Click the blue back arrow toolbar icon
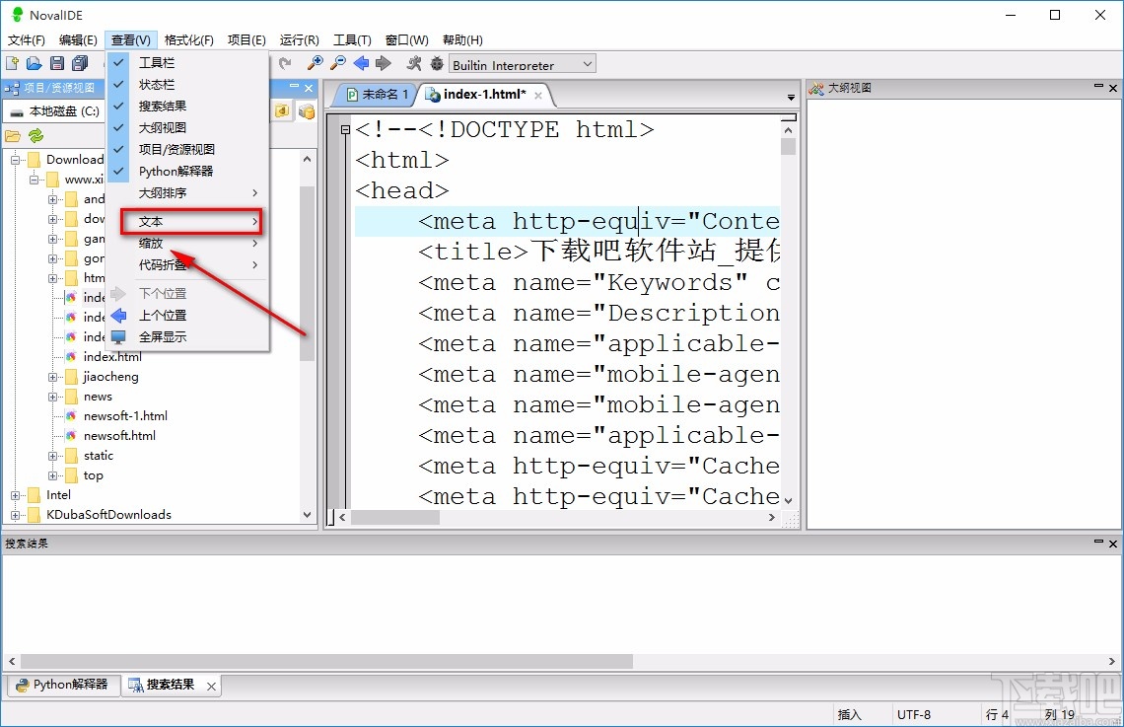Viewport: 1124px width, 727px height. pyautogui.click(x=361, y=63)
